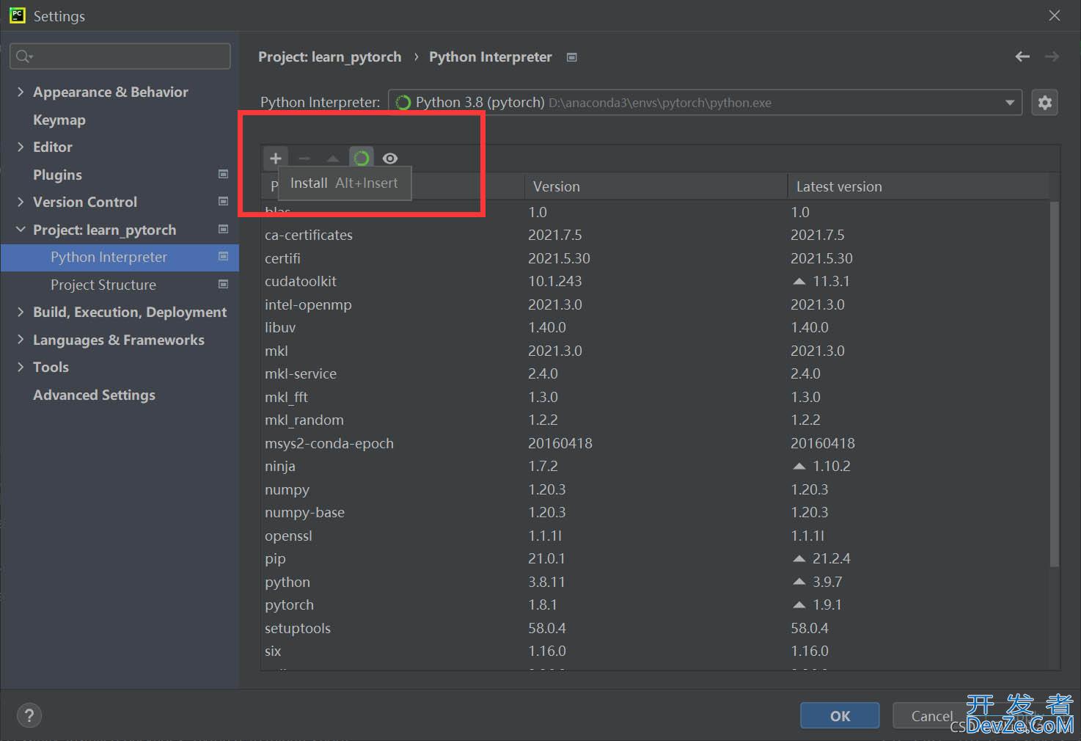Click cudatoolkit latest version 11.3.1
This screenshot has height=741, width=1081.
pos(831,281)
